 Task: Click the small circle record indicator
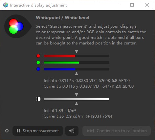7,131
